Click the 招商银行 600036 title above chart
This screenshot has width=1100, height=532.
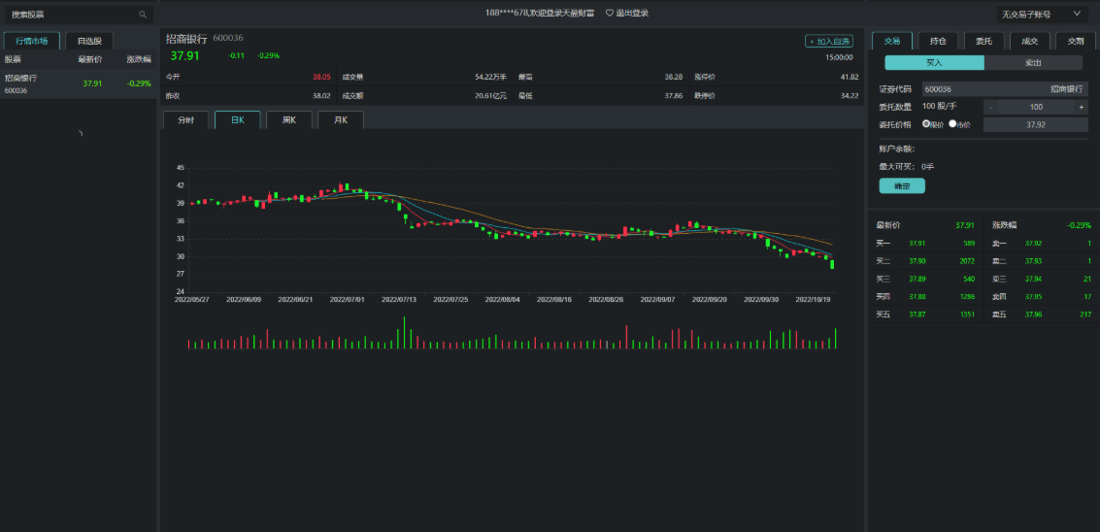pyautogui.click(x=204, y=38)
